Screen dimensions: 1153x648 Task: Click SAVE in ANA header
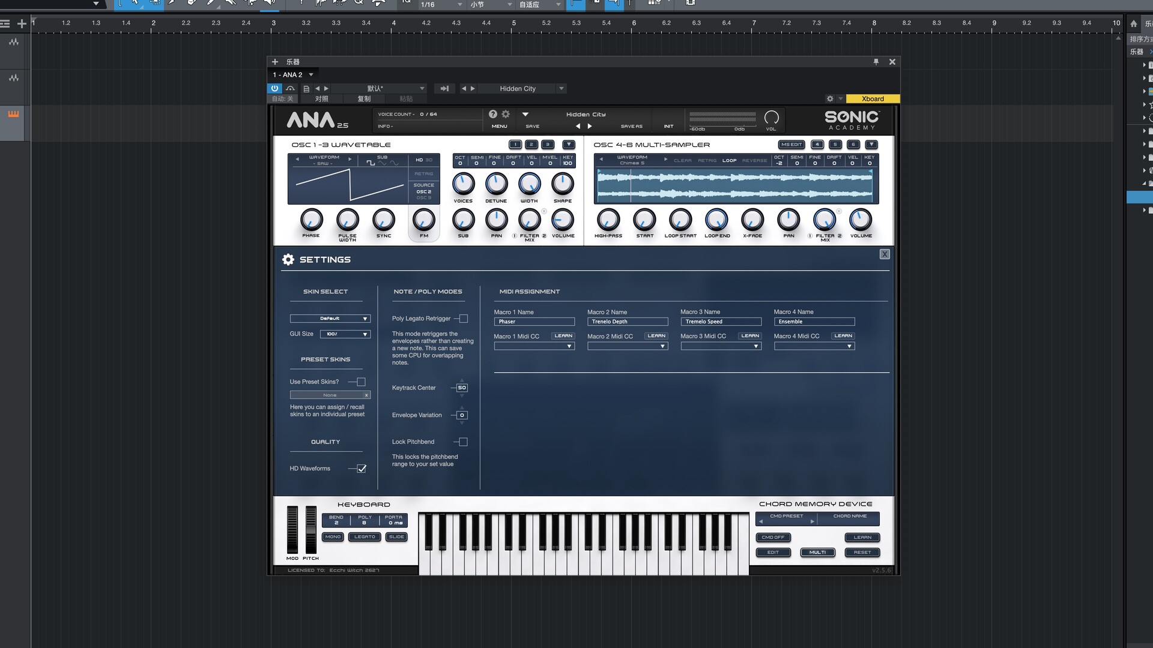533,127
